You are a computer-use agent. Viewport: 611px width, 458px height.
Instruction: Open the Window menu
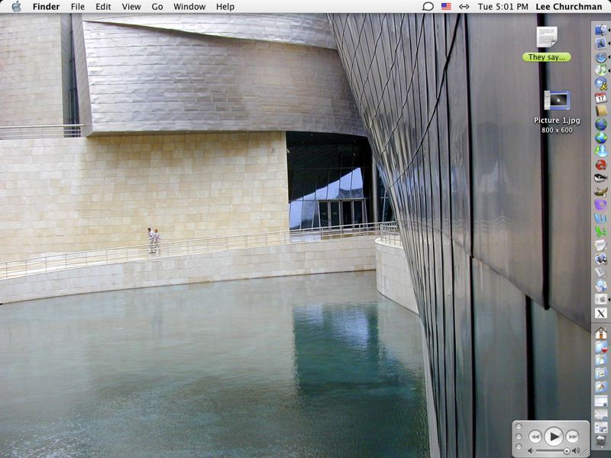pyautogui.click(x=189, y=6)
